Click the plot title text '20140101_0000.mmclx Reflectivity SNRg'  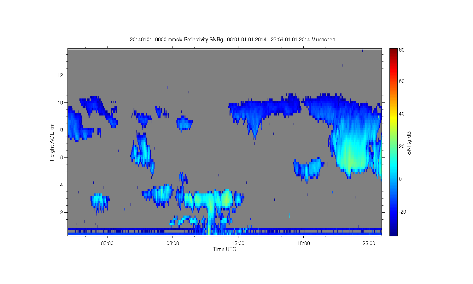176,40
